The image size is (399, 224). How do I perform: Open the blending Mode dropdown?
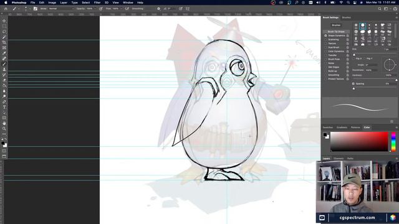pyautogui.click(x=61, y=9)
